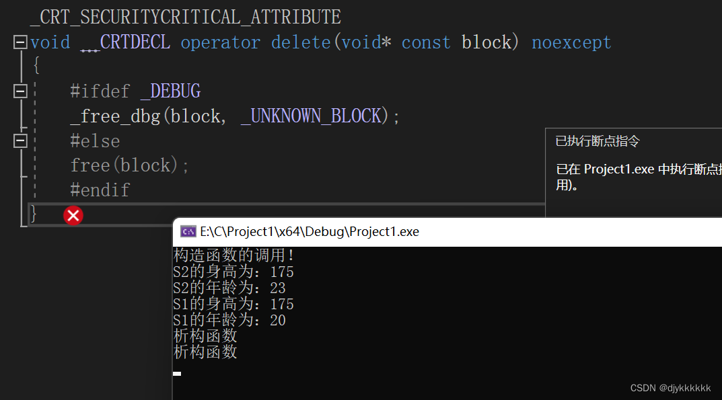Collapse the #else preprocessor region
722x400 pixels.
20,141
